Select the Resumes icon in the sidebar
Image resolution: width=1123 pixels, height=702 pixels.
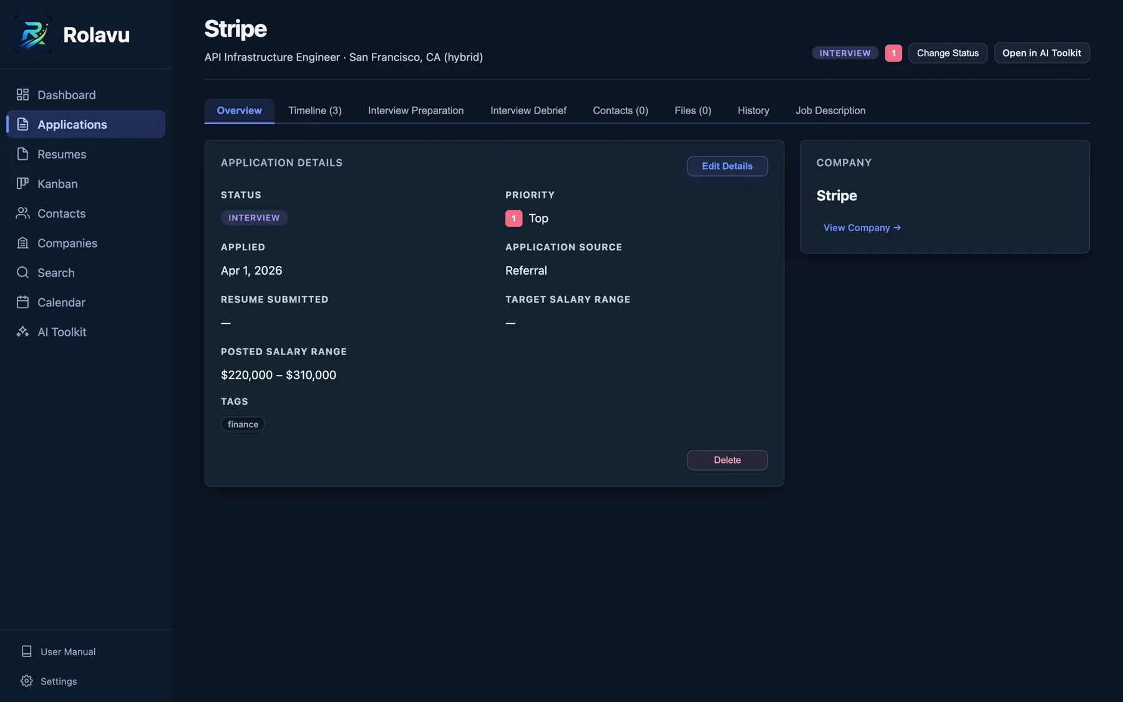point(22,154)
